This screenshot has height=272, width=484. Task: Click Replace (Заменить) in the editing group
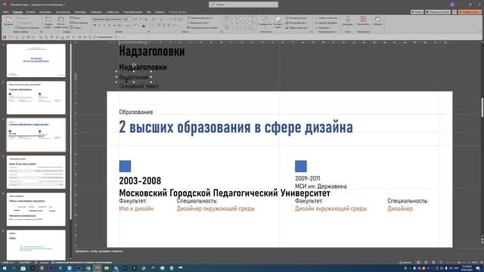326,23
